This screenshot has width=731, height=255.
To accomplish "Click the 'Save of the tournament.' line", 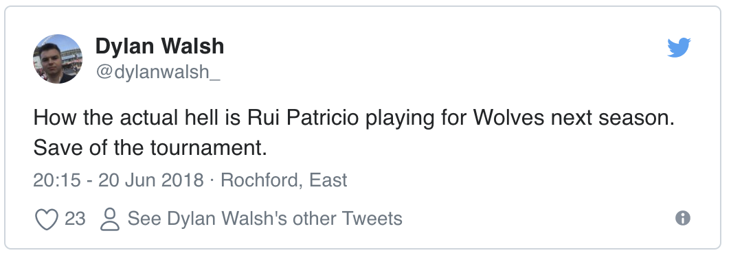I will click(150, 148).
